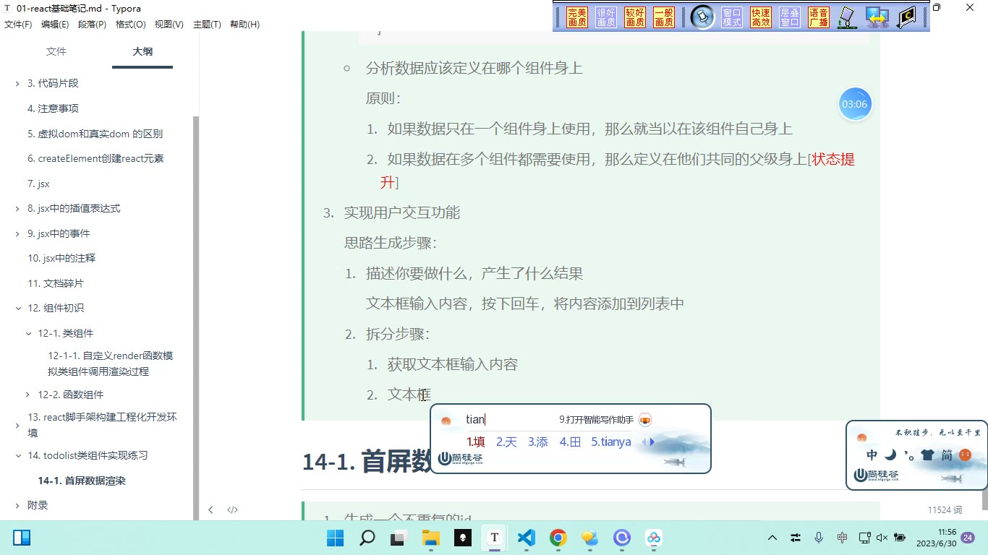988x555 pixels.
Task: Click the two-monitors screen sharing icon
Action: [x=877, y=17]
